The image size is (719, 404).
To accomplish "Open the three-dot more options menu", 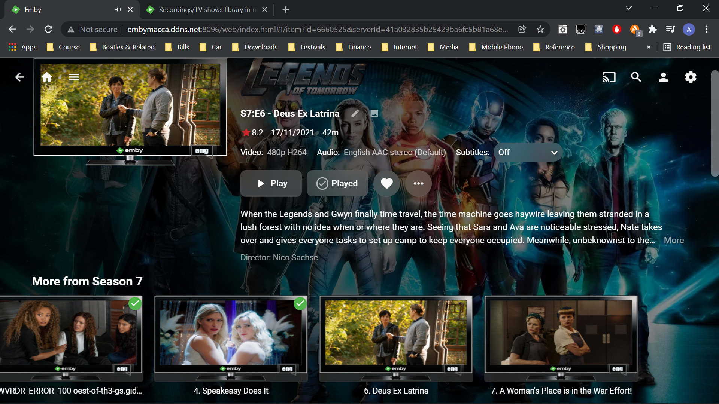I will tap(418, 183).
